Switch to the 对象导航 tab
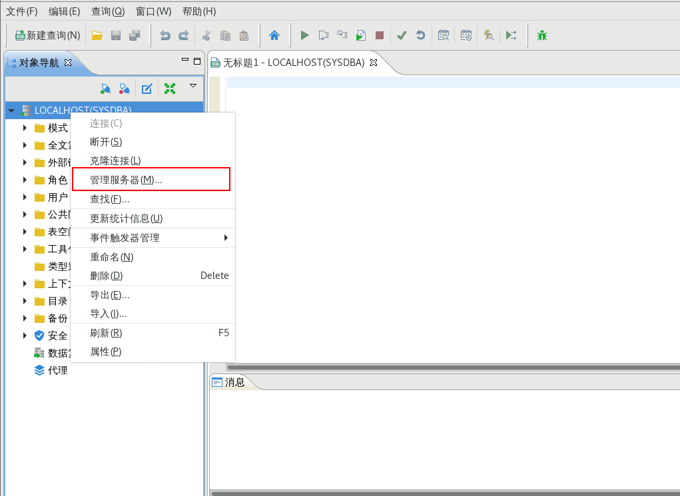Image resolution: width=680 pixels, height=496 pixels. click(39, 63)
